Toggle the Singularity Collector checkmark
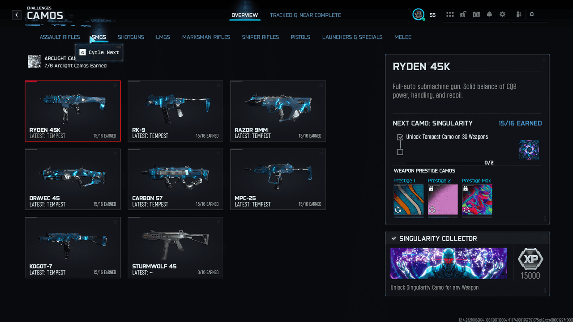This screenshot has height=322, width=573. point(394,239)
